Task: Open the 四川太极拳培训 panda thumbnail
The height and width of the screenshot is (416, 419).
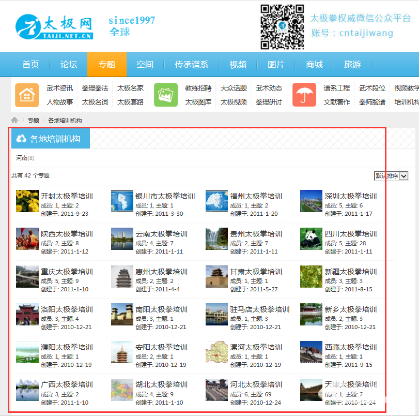Action: click(x=311, y=239)
